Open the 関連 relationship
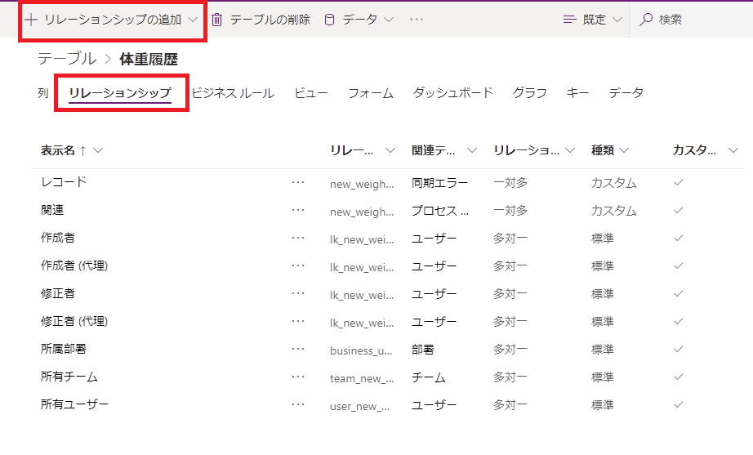Screen dimensions: 753x455 point(52,210)
